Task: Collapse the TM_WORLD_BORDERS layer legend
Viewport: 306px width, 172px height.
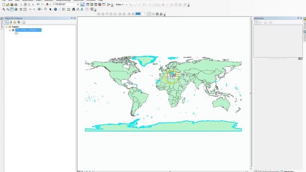Action: point(10,30)
